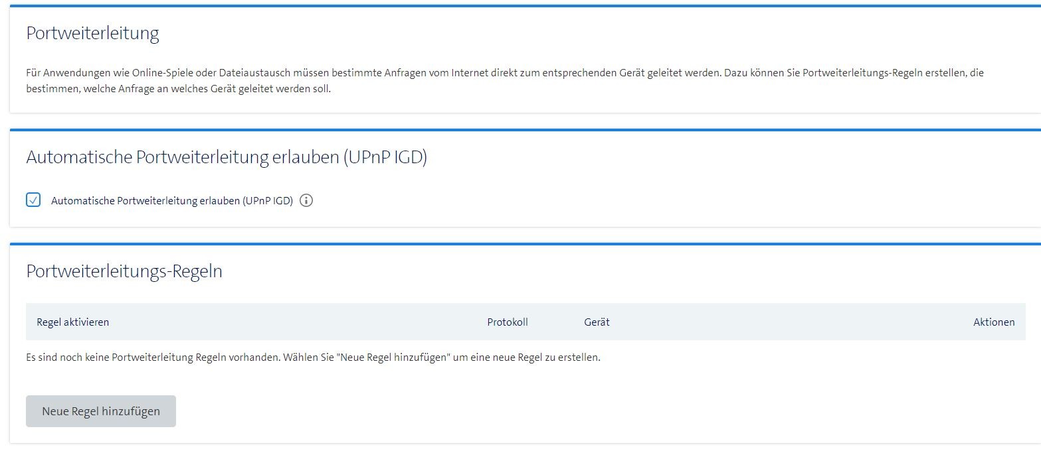Viewport: 1041px width, 453px height.
Task: Select the Gerät column header
Action: (597, 322)
